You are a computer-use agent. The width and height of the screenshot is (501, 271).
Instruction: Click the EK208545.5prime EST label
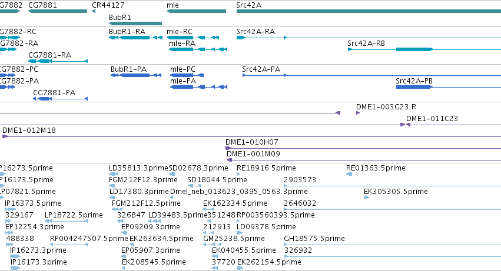coord(154,263)
